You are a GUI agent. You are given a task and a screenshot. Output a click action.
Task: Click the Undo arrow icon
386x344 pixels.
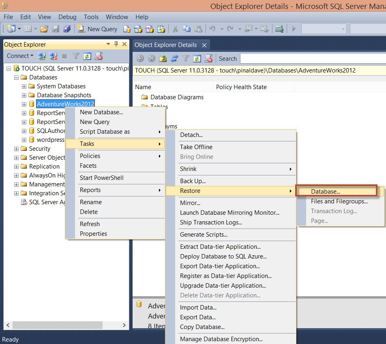(x=212, y=29)
